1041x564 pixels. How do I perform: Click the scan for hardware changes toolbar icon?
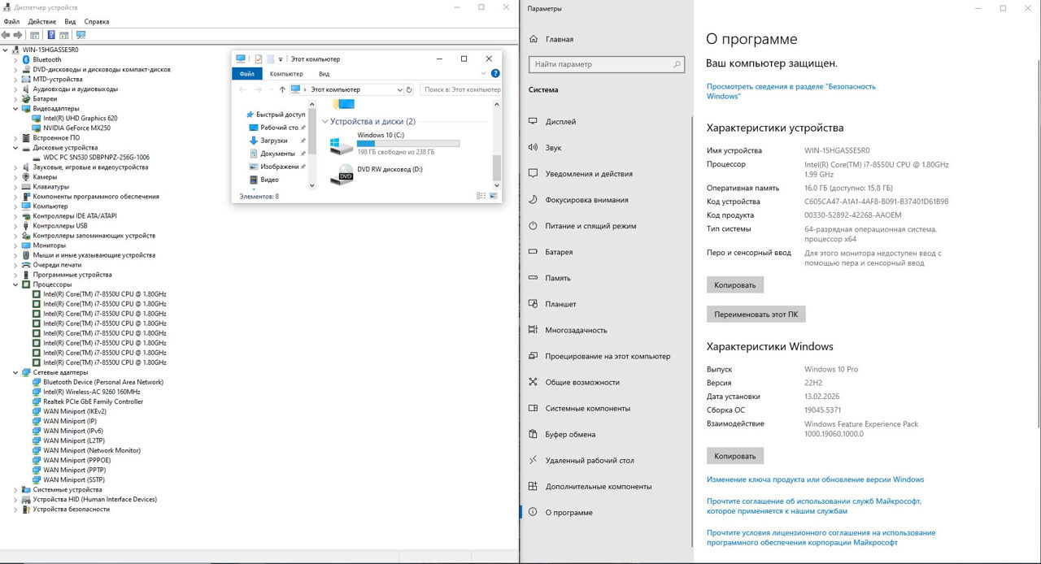(x=81, y=35)
